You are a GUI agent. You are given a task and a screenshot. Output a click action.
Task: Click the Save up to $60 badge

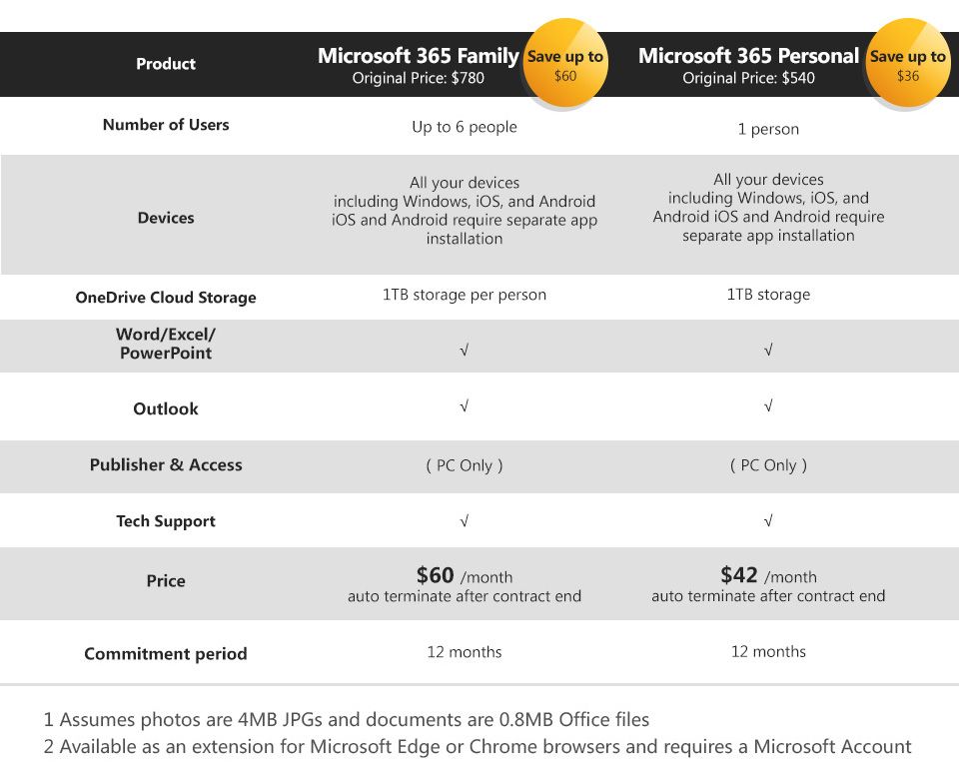pos(564,64)
